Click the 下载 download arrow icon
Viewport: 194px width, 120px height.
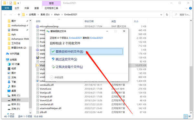(9, 82)
